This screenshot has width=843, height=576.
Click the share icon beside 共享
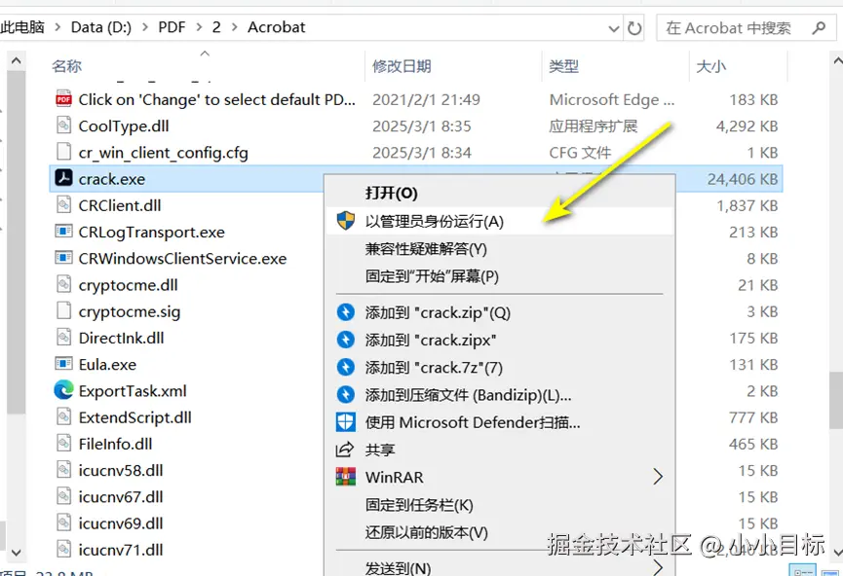[345, 450]
